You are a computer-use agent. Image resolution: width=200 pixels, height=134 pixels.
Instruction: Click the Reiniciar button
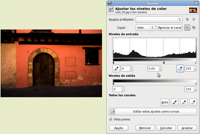click(x=145, y=128)
